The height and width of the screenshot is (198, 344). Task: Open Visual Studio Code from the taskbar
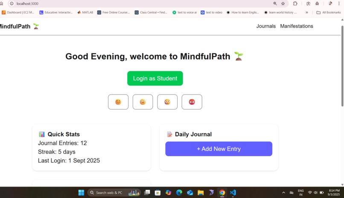233,192
